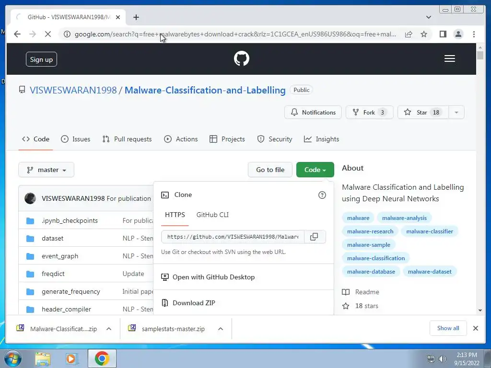The width and height of the screenshot is (491, 368).
Task: Expand options for samplestats-master.zip download
Action: [x=221, y=329]
